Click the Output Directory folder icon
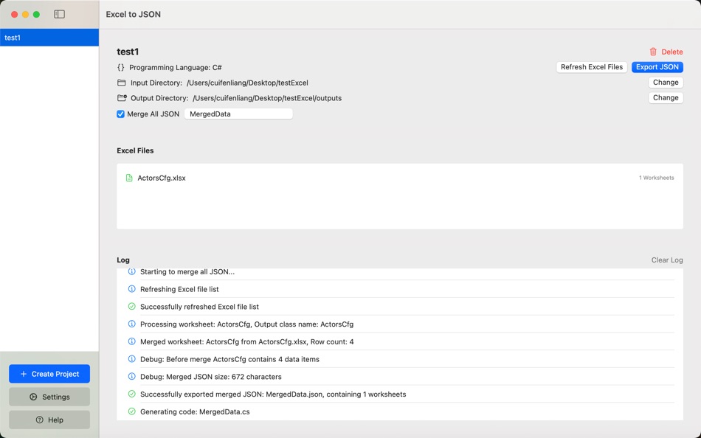The height and width of the screenshot is (438, 701). [120, 97]
